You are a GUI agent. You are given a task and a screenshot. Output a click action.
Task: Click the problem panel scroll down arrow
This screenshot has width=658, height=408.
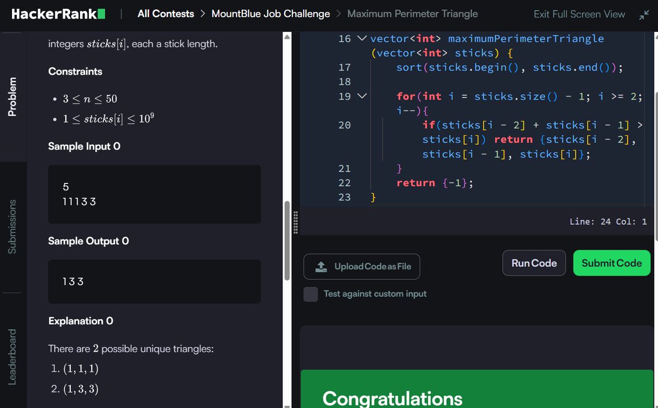[x=286, y=406]
